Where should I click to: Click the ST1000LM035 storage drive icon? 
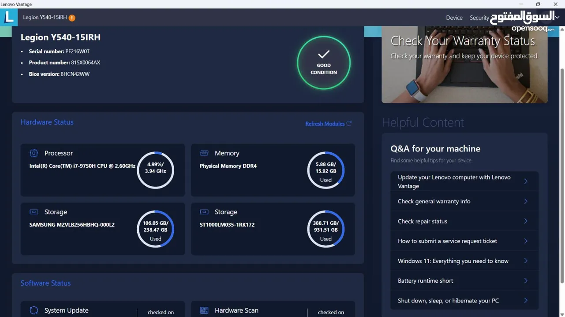[204, 212]
